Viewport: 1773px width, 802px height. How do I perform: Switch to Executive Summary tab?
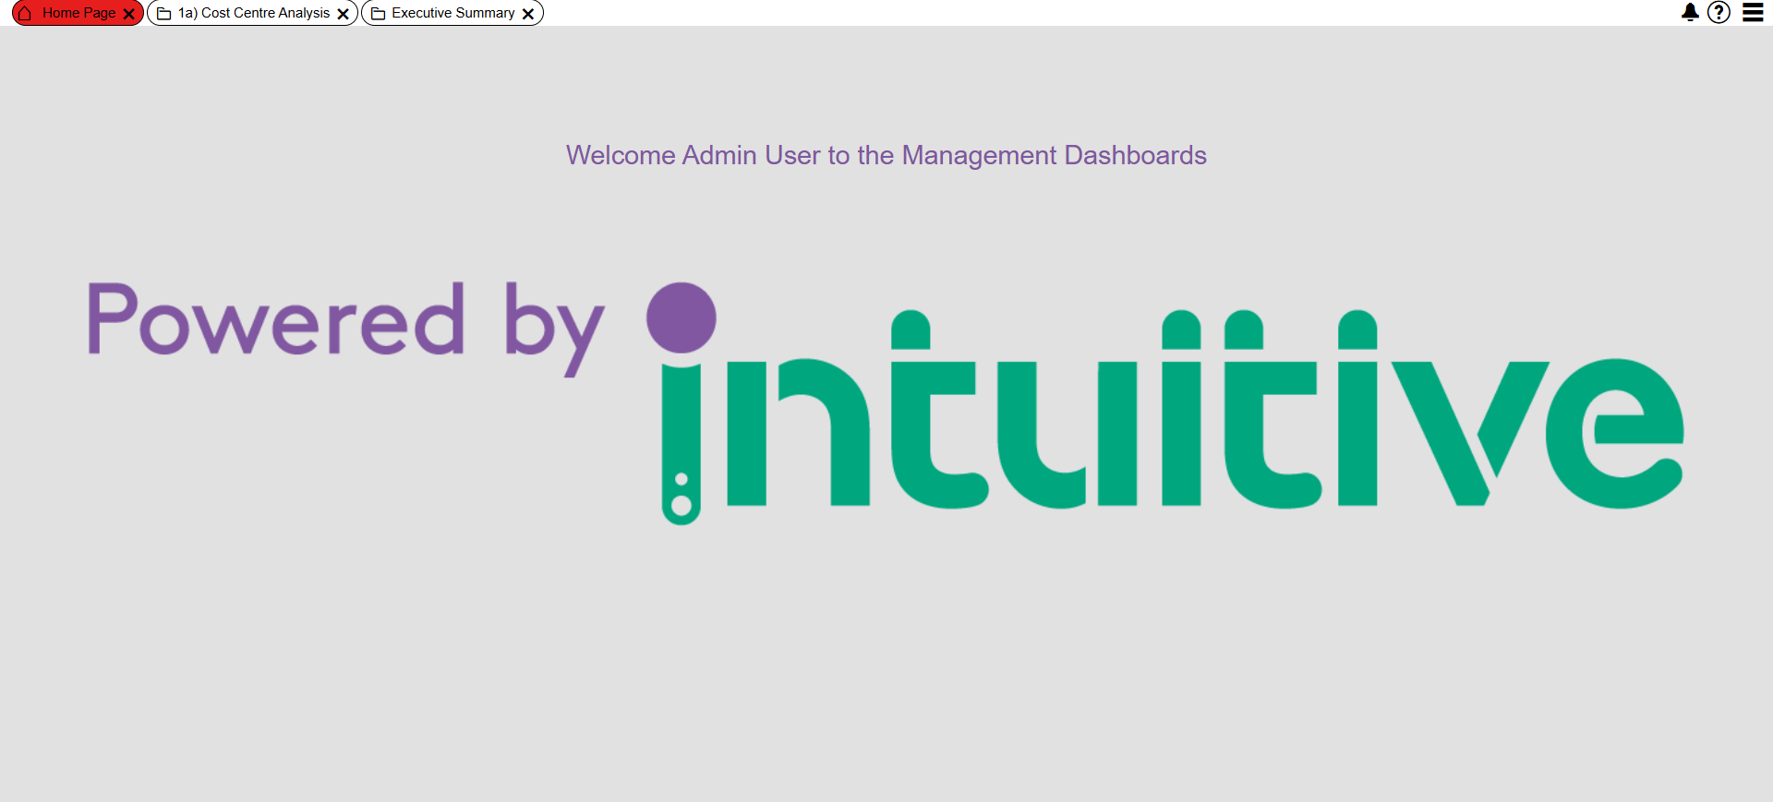point(452,13)
